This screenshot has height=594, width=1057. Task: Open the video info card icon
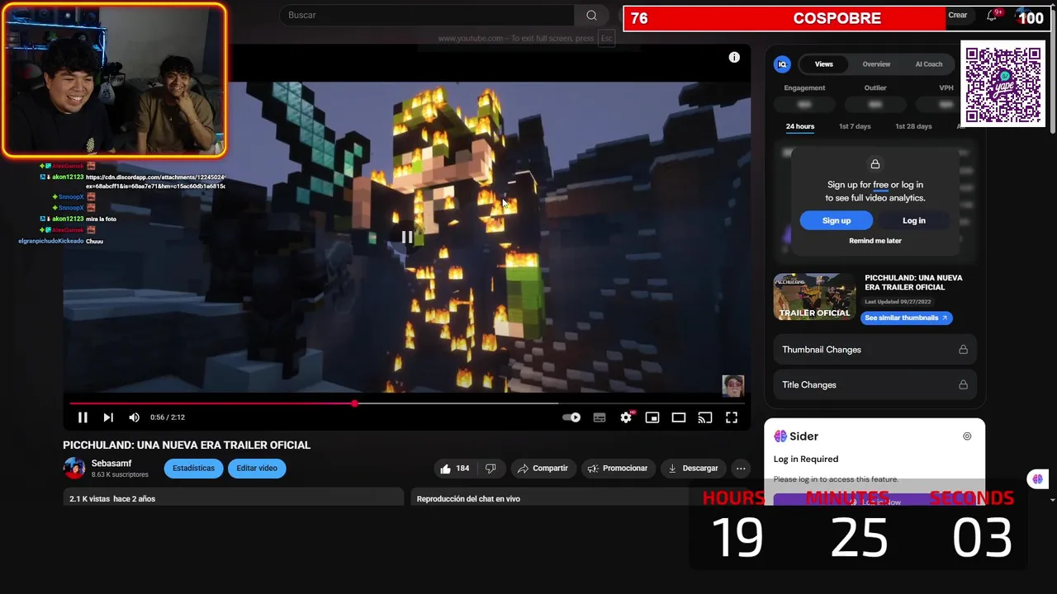(734, 57)
